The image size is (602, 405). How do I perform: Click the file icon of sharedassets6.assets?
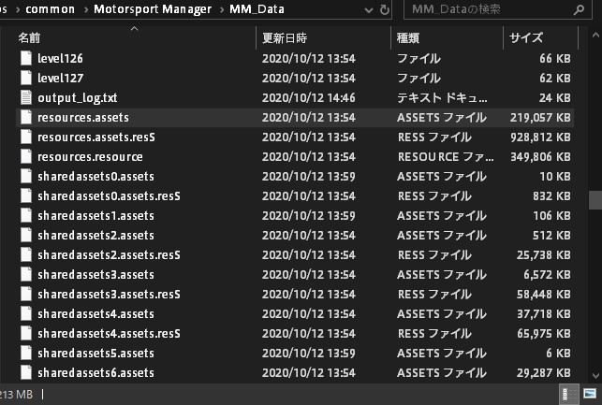[x=26, y=372]
